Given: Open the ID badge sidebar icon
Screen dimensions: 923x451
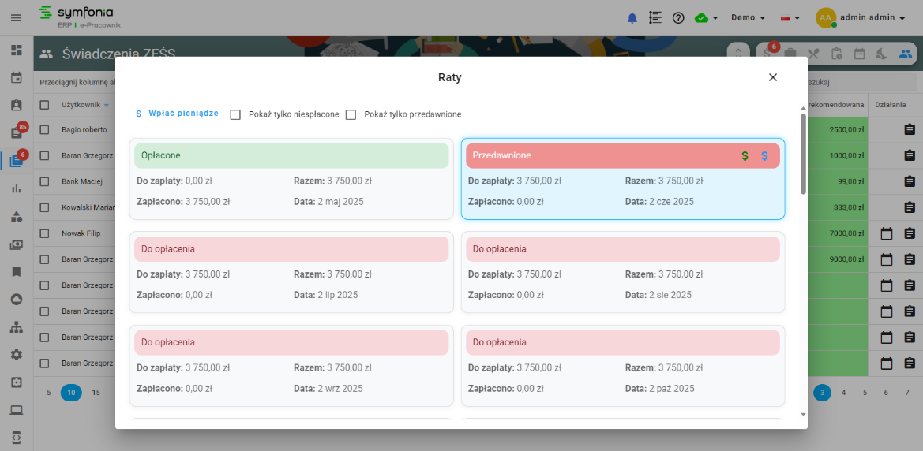Looking at the screenshot, I should [17, 105].
